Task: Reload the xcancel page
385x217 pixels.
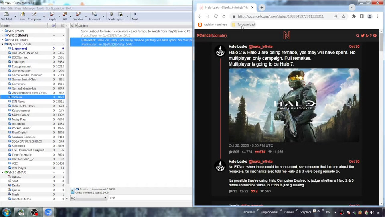Action: click(216, 16)
